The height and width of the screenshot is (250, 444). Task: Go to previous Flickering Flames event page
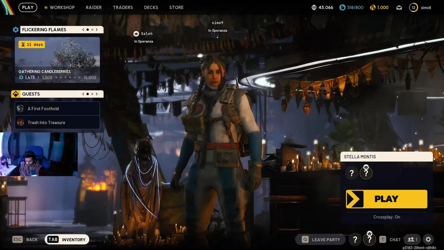coord(83,30)
